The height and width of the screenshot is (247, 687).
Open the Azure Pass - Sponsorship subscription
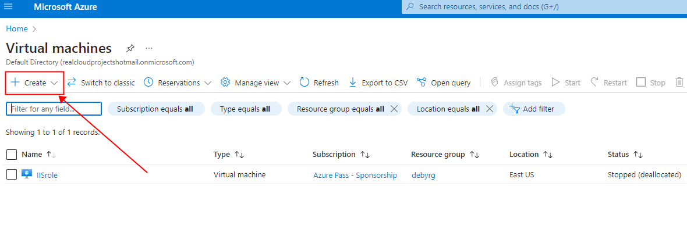(x=355, y=175)
